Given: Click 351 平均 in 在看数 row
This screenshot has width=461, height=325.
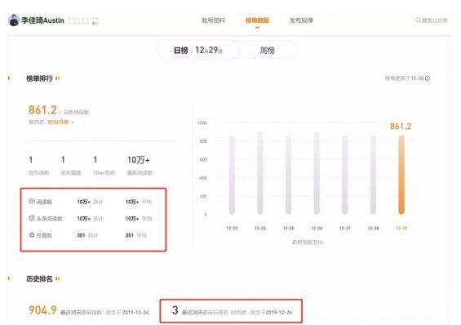Looking at the screenshot, I should (x=135, y=235).
